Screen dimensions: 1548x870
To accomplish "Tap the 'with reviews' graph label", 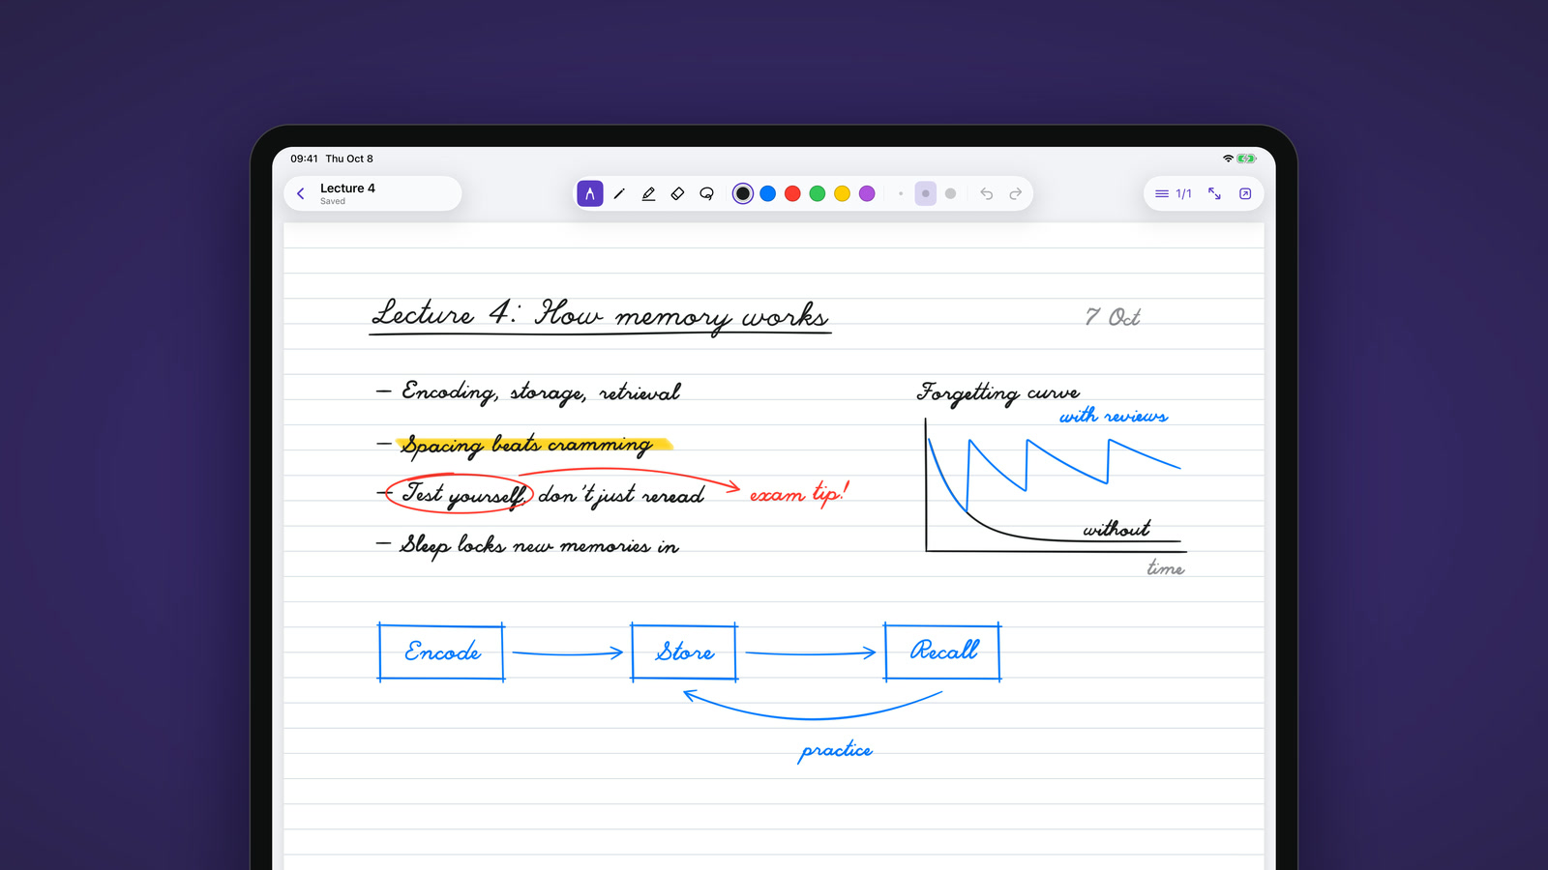I will tap(1114, 416).
